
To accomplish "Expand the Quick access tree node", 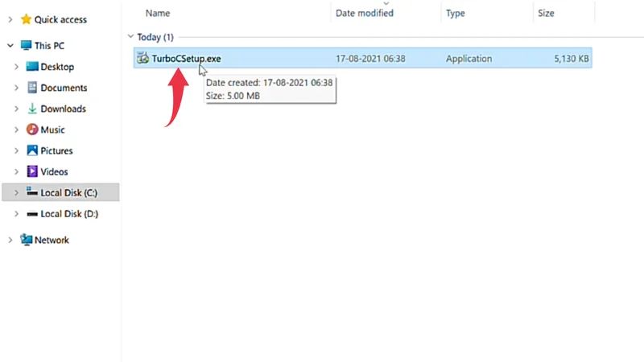I will point(10,19).
